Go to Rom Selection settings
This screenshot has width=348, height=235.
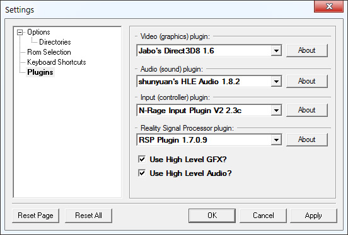click(49, 52)
